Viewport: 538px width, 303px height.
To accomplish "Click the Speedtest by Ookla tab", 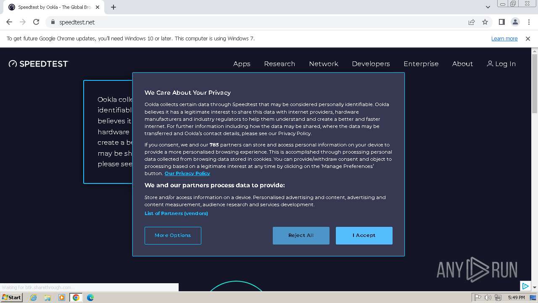I will tap(53, 7).
